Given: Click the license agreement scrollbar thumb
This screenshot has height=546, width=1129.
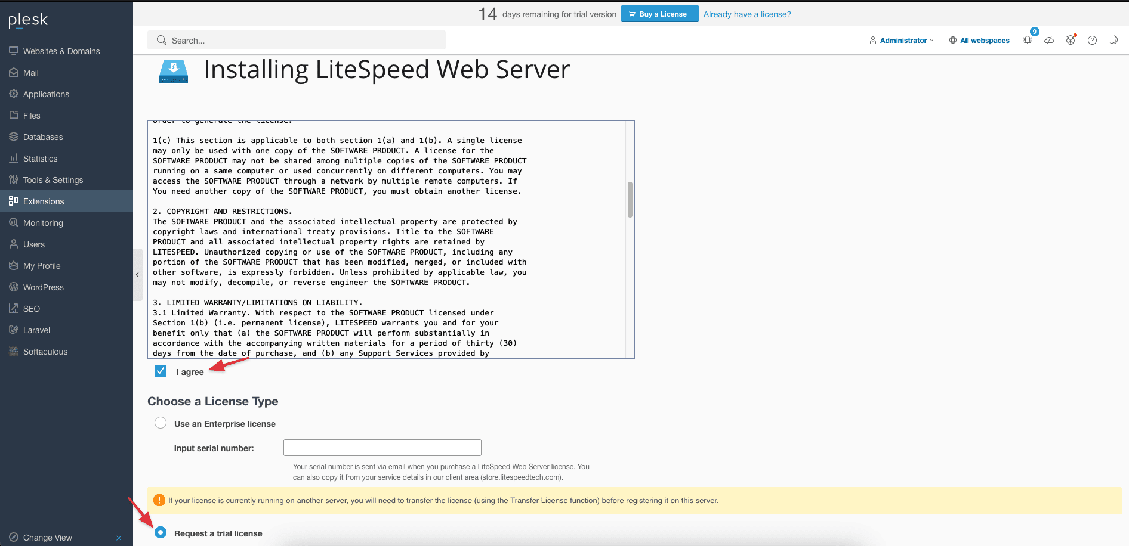Looking at the screenshot, I should [x=630, y=200].
